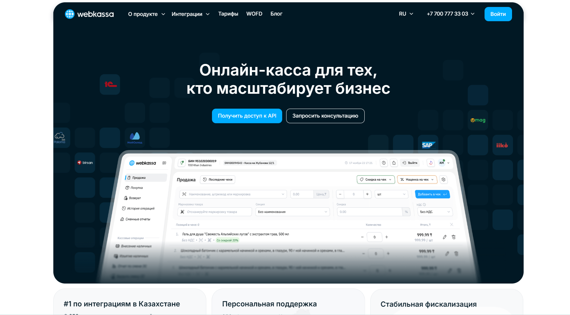This screenshot has width=570, height=315.
Task: Open the RU language selector
Action: tap(406, 14)
